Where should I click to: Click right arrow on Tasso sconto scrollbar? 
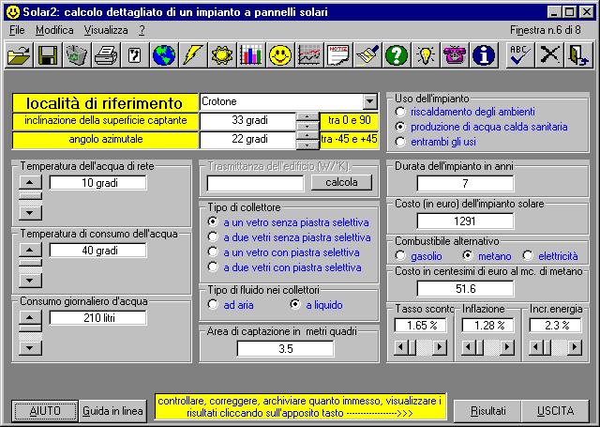[442, 348]
